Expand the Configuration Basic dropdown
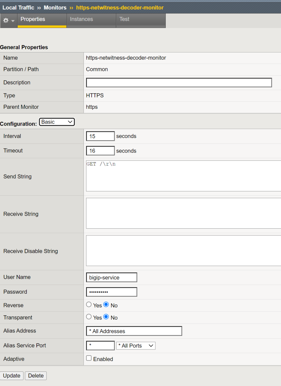Screen dimensions: 281x386 click(x=57, y=122)
